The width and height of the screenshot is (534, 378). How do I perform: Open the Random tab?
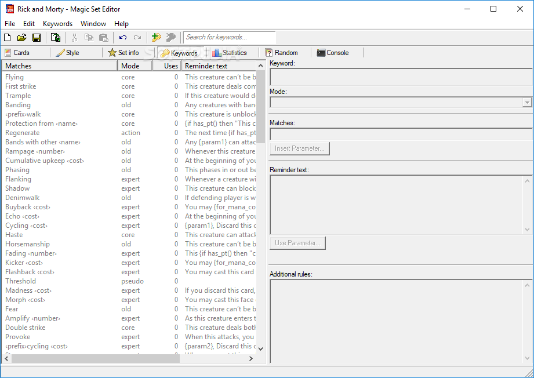pos(282,53)
